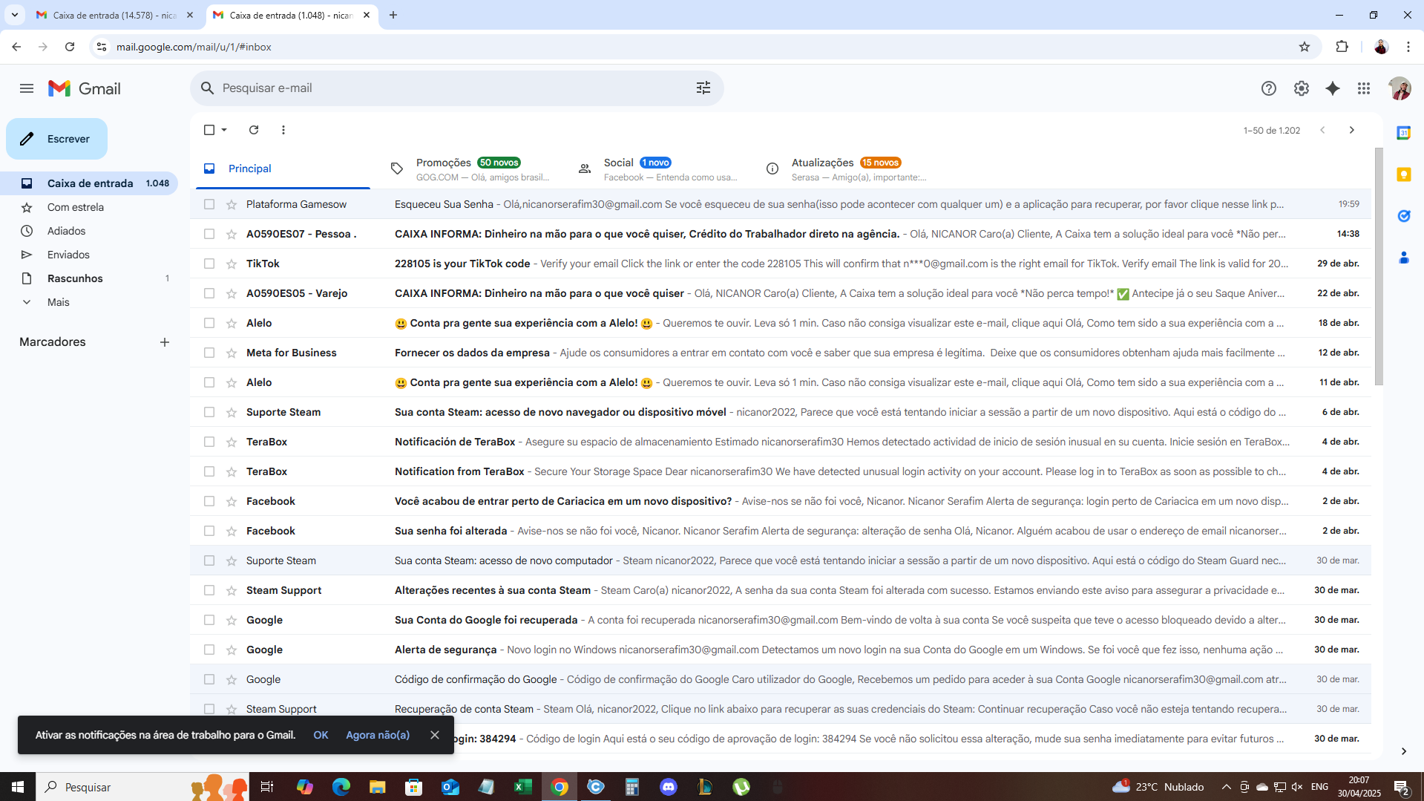
Task: Open Caixa de entrada folder
Action: 89,183
